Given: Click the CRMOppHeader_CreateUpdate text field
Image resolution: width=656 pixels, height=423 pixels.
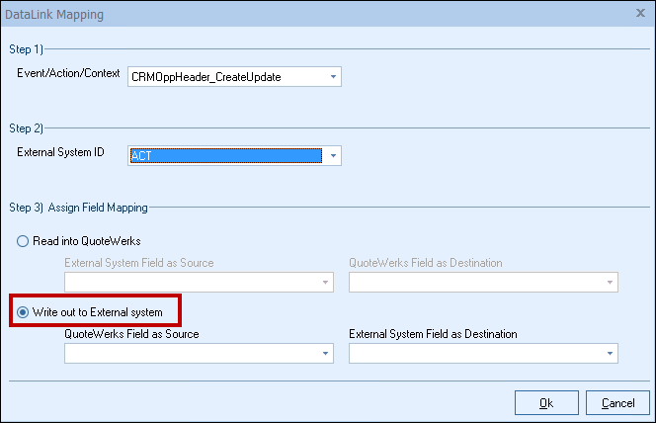Looking at the screenshot, I should (226, 77).
